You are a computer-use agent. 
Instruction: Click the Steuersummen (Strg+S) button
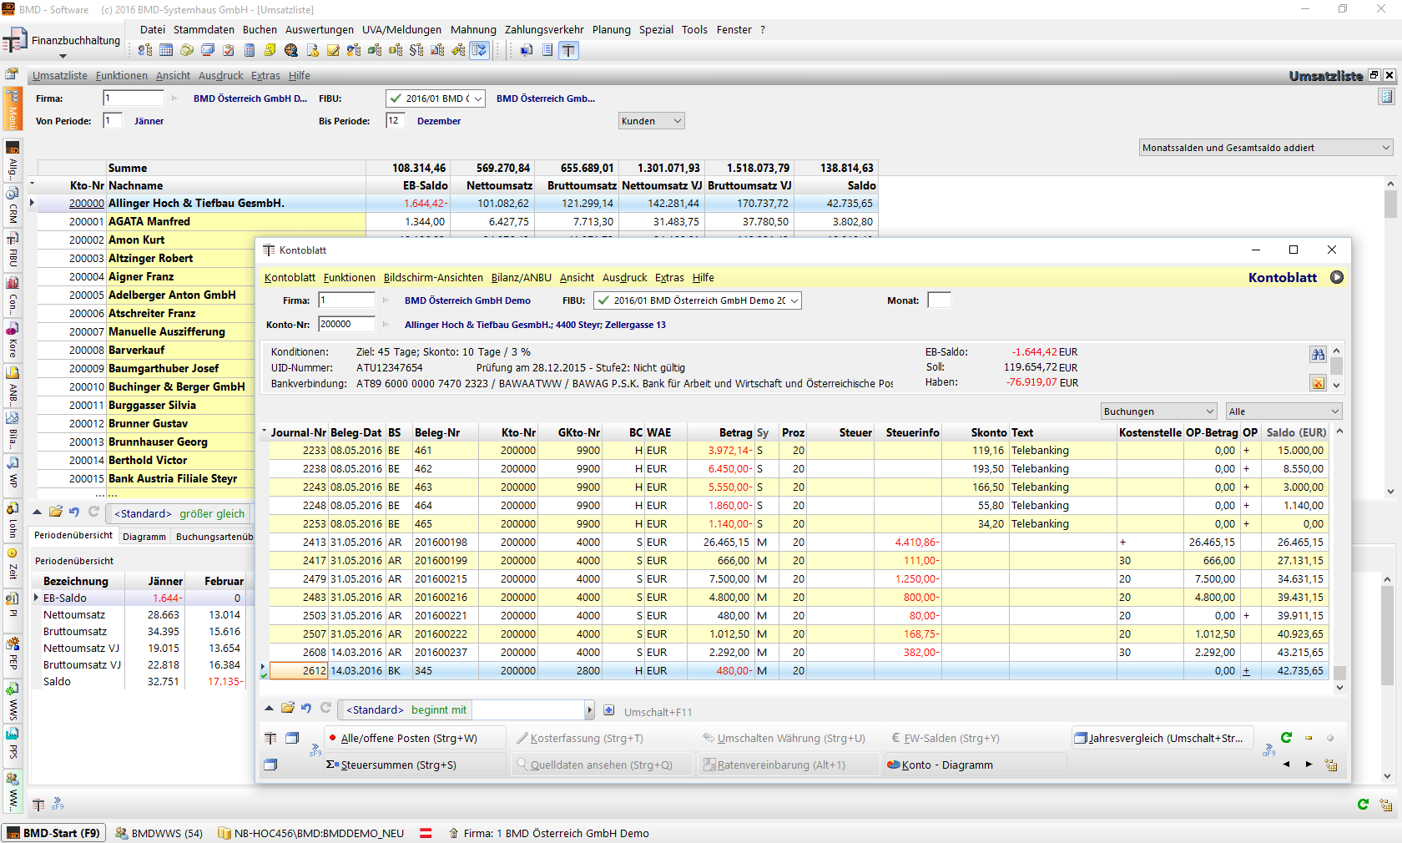[398, 765]
